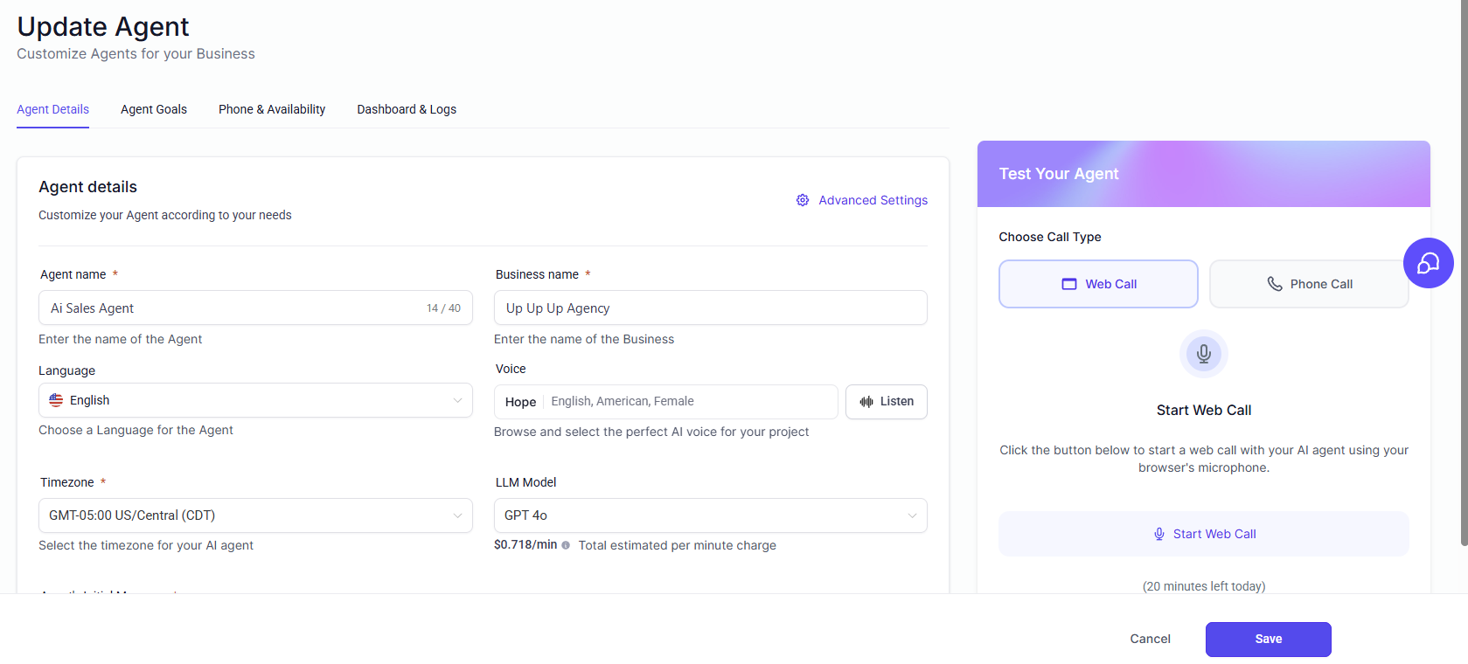Viewport: 1468px width, 664px height.
Task: Open the LLM Model dropdown showing GPT 4o
Action: [711, 515]
